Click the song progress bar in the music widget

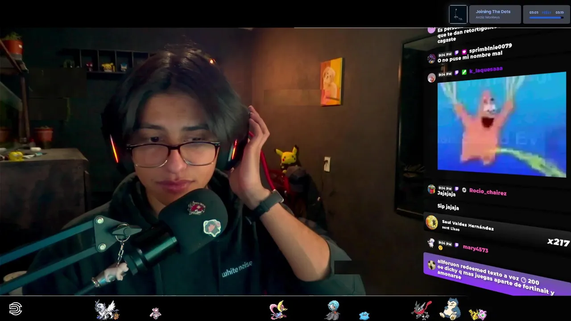click(x=546, y=18)
